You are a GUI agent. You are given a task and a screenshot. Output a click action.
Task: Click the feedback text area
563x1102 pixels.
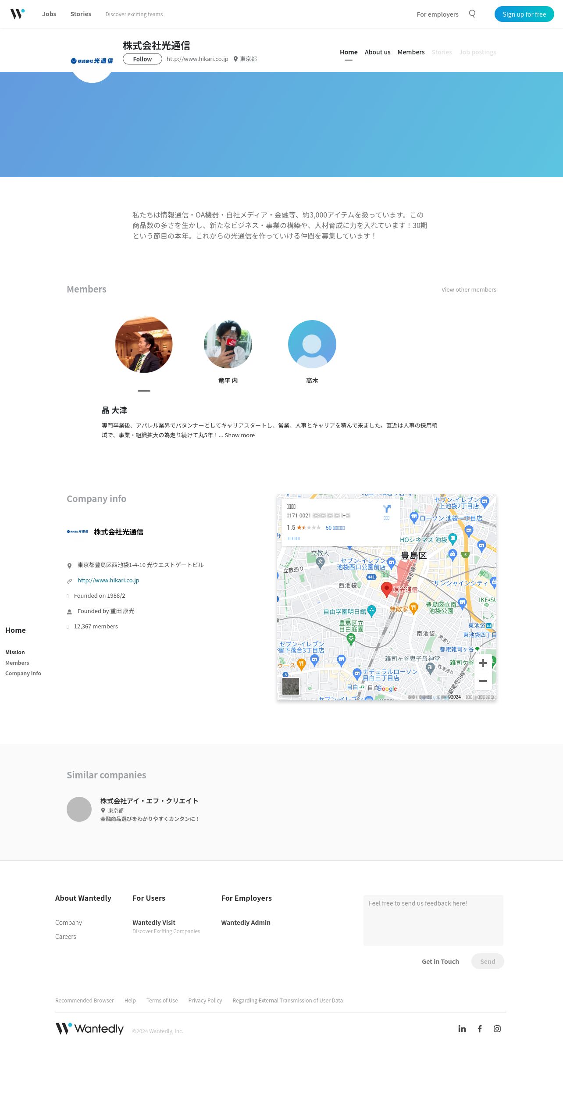click(433, 920)
